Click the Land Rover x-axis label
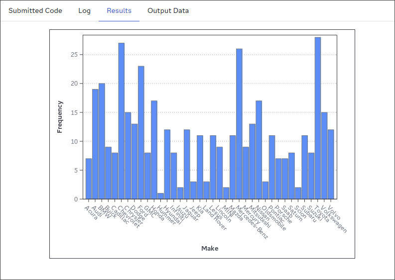The image size is (395, 280). pos(215,218)
